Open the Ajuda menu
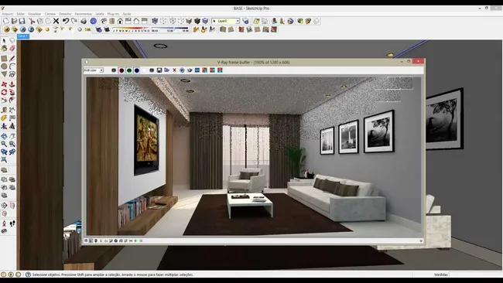This screenshot has height=283, width=503. pos(127,14)
